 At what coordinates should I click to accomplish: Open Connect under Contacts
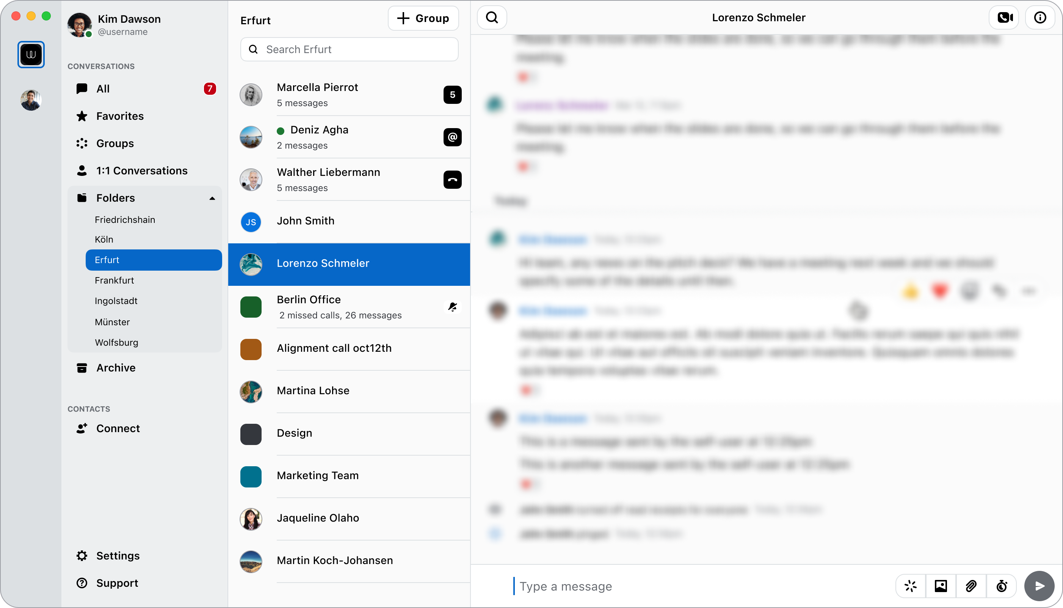pyautogui.click(x=118, y=428)
